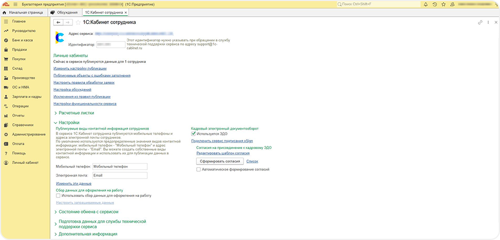This screenshot has height=240, width=500.
Task: Open the three-dot more menu
Action: tap(488, 23)
